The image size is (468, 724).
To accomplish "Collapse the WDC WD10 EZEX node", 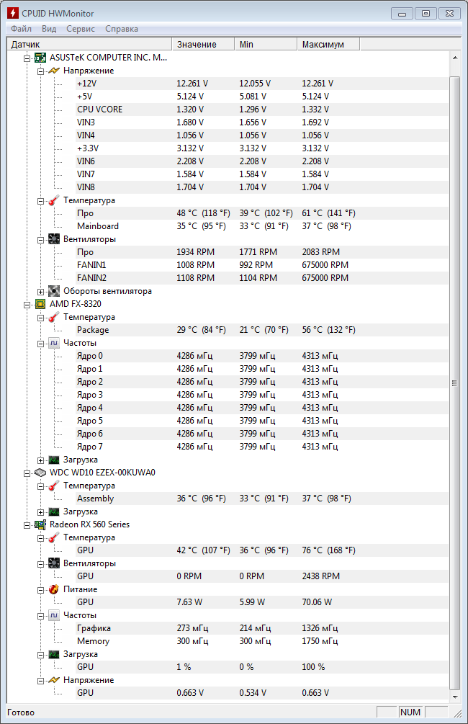I will [27, 473].
